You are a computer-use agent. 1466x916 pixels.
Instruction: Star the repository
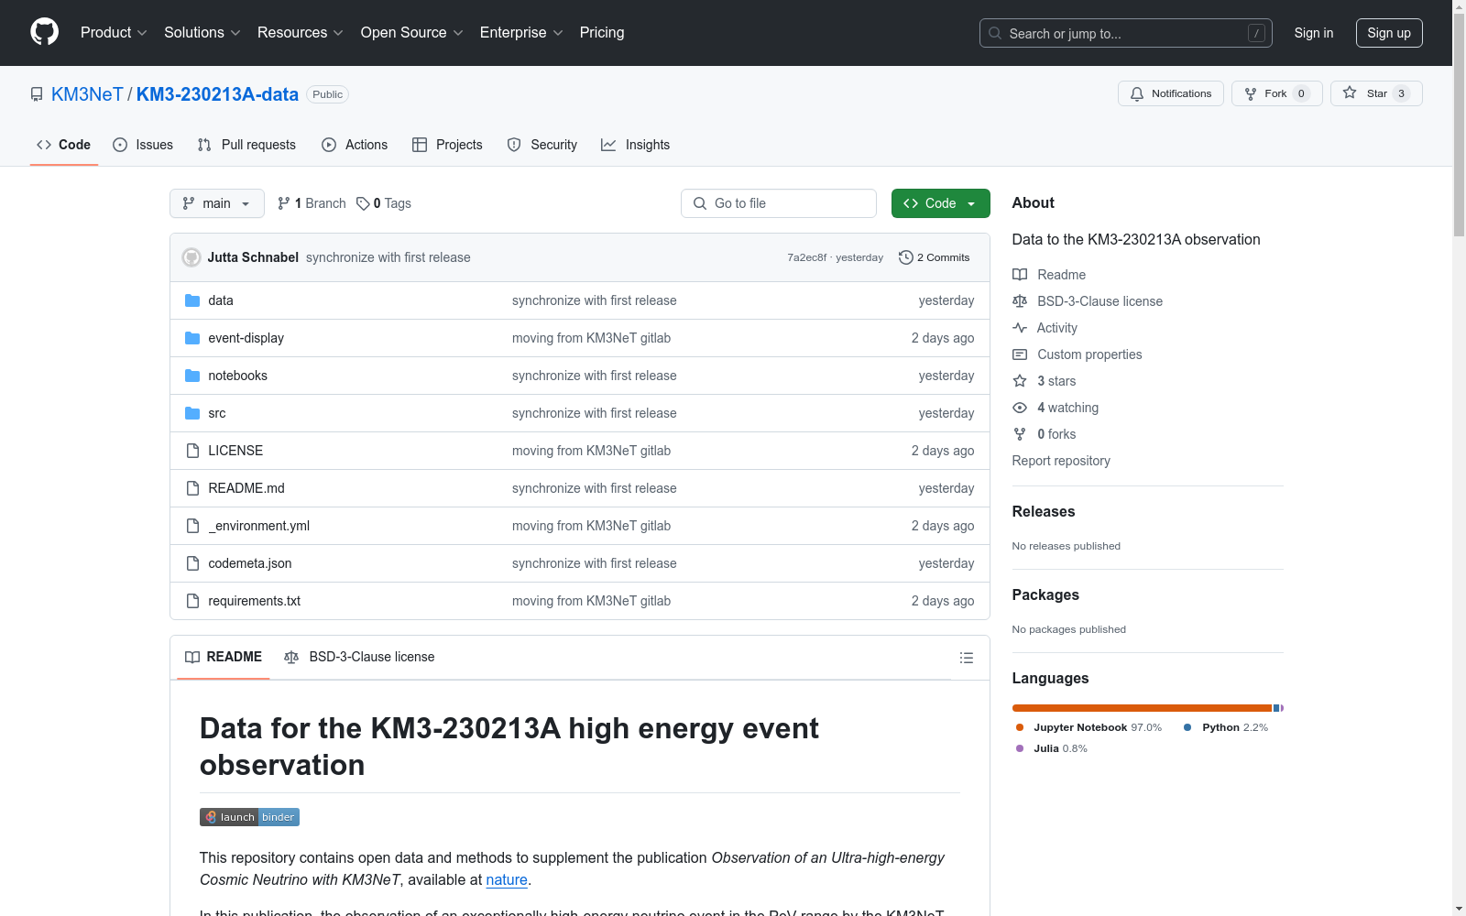[1376, 93]
